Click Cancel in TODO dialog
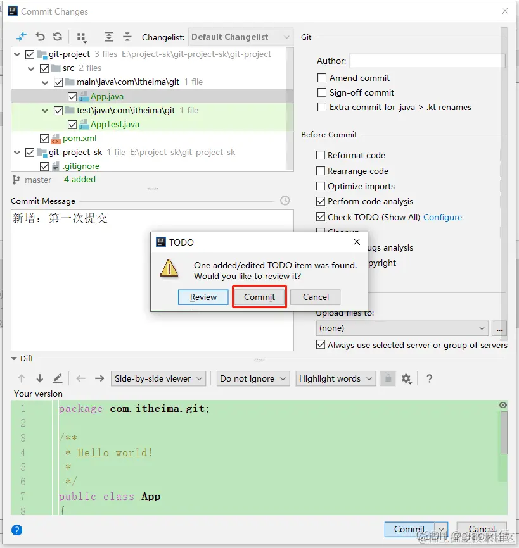This screenshot has width=519, height=548. pyautogui.click(x=316, y=297)
